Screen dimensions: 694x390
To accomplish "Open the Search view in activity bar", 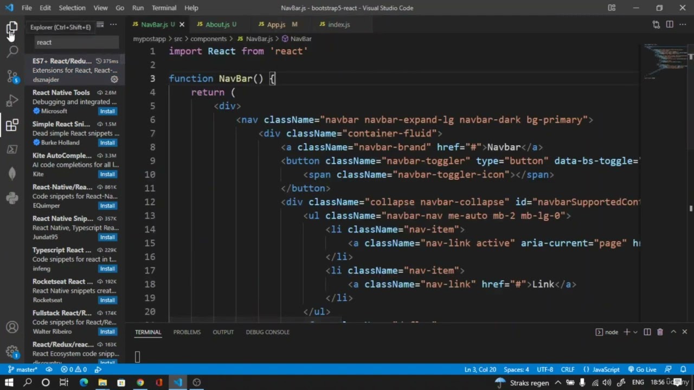I will coord(12,51).
